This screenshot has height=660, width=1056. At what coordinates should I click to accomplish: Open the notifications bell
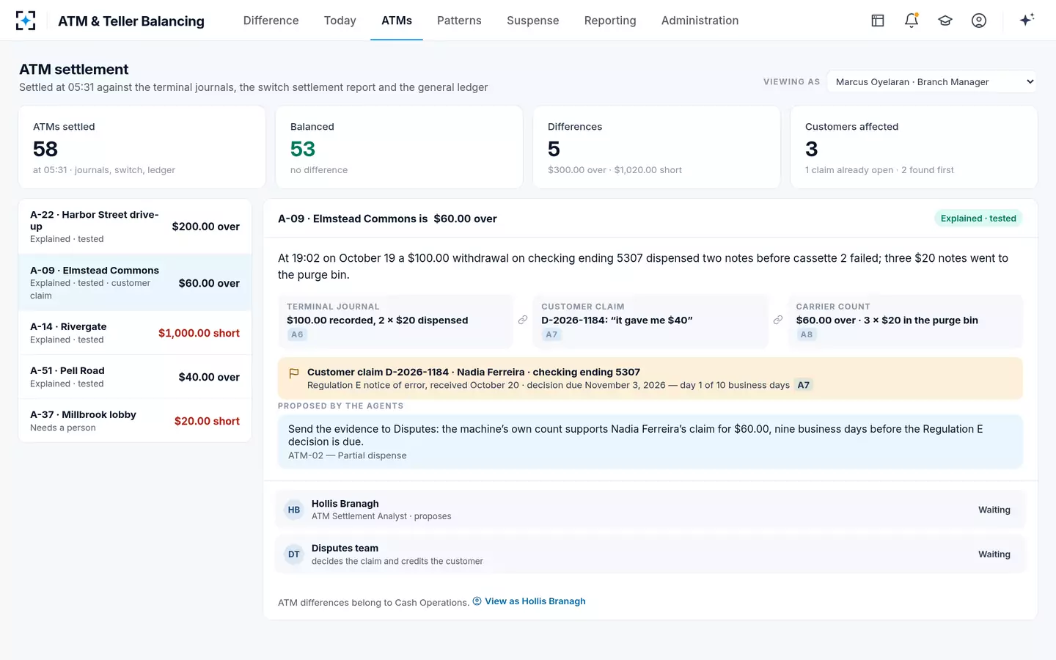click(912, 21)
